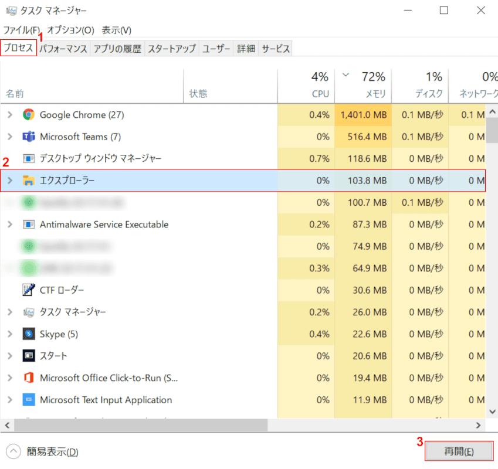Click the horizontal scrollbar left arrow
Image resolution: width=498 pixels, height=469 pixels.
pyautogui.click(x=7, y=425)
